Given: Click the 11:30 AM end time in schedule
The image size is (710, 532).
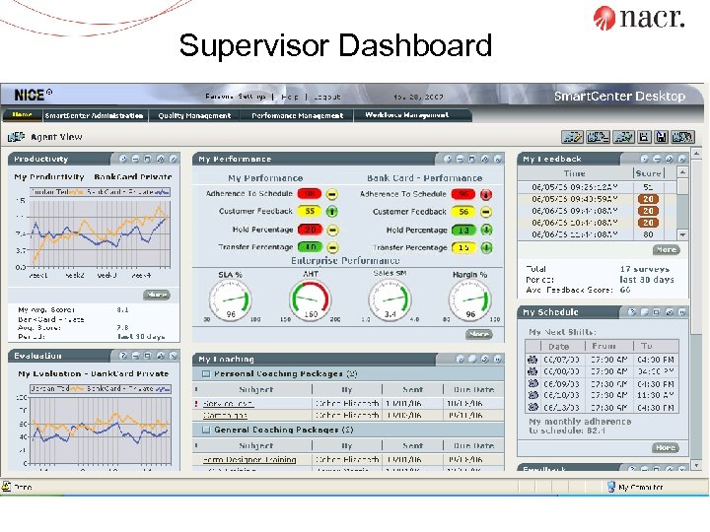Looking at the screenshot, I should pos(655,395).
